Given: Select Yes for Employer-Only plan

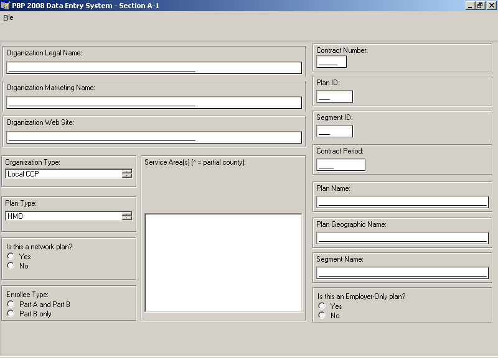Looking at the screenshot, I should [322, 306].
